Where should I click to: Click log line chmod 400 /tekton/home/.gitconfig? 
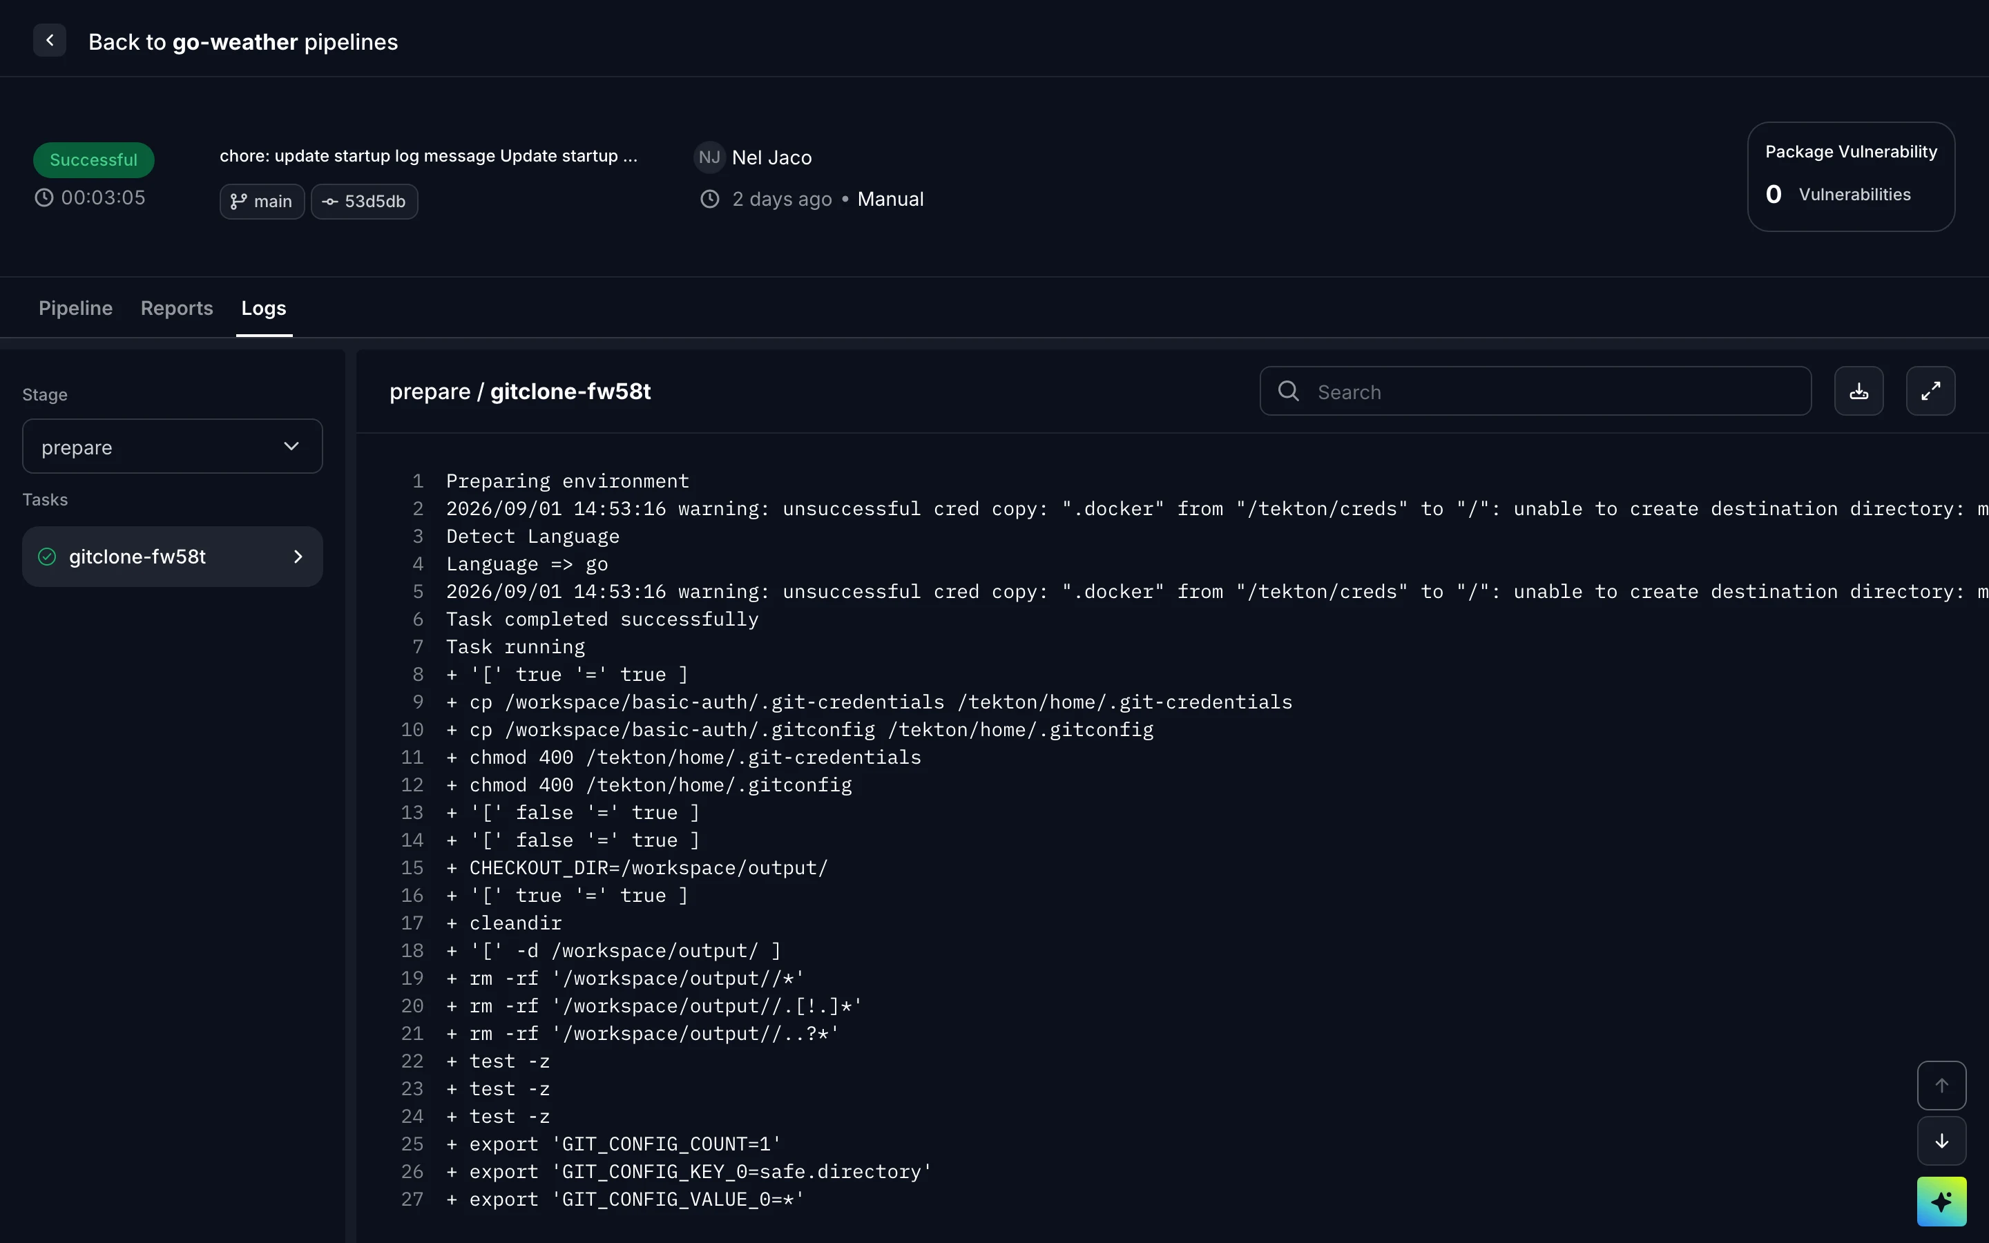click(x=649, y=785)
